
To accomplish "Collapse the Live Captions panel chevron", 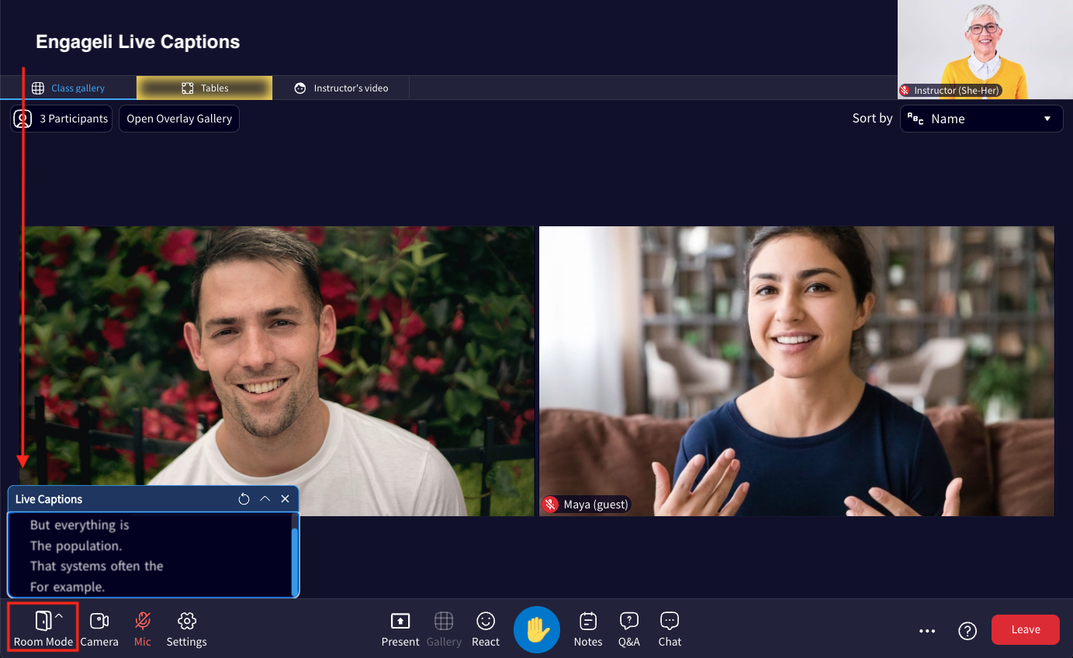I will pos(265,499).
